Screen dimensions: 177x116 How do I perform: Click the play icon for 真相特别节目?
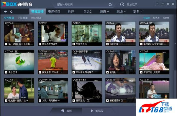(107, 101)
